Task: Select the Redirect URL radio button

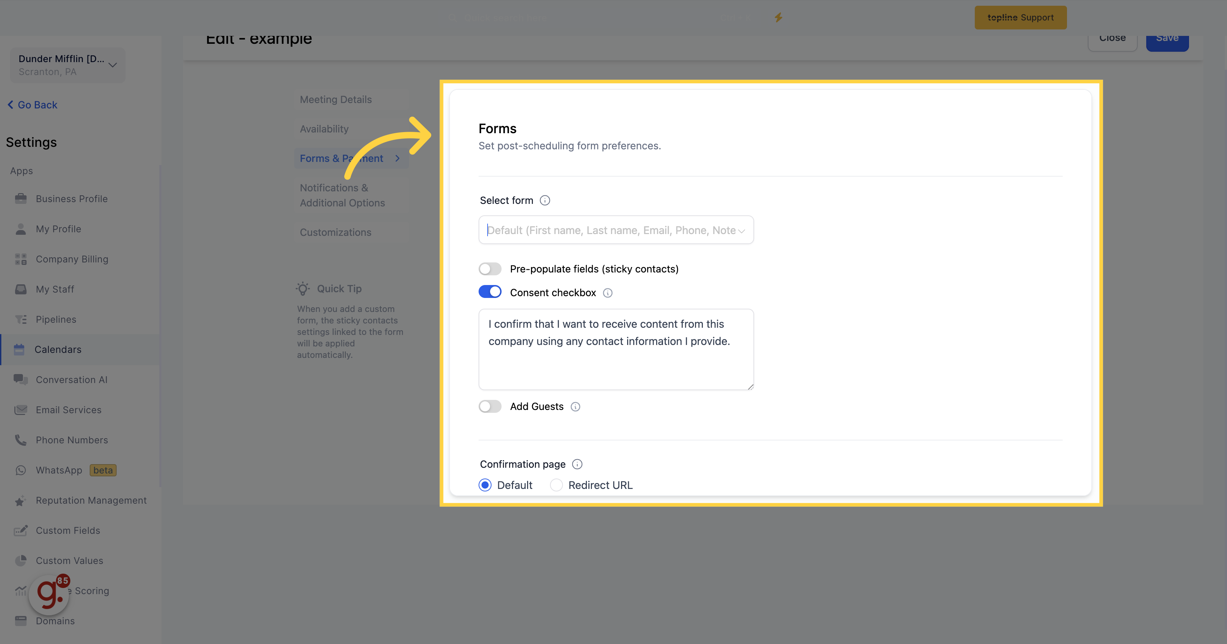Action: (x=556, y=485)
